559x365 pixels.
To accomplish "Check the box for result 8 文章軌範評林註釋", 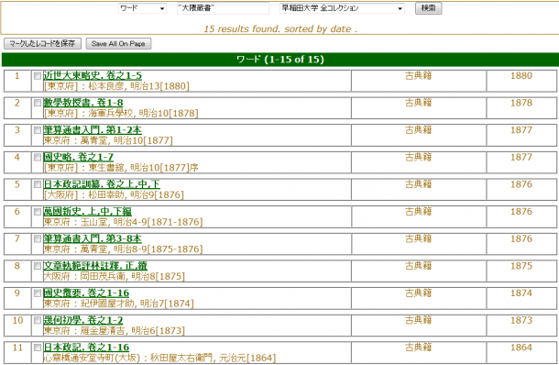I will (38, 266).
